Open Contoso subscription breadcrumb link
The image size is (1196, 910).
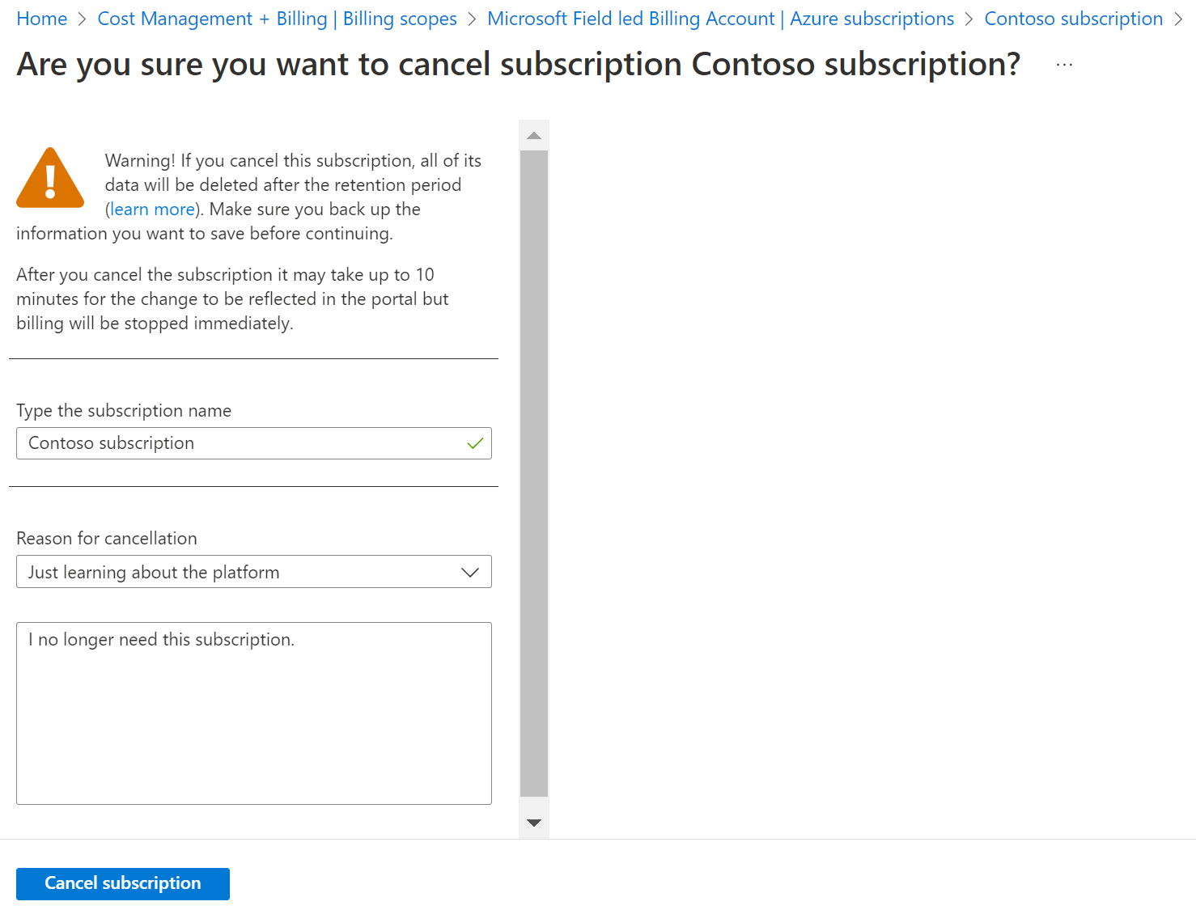(1073, 19)
